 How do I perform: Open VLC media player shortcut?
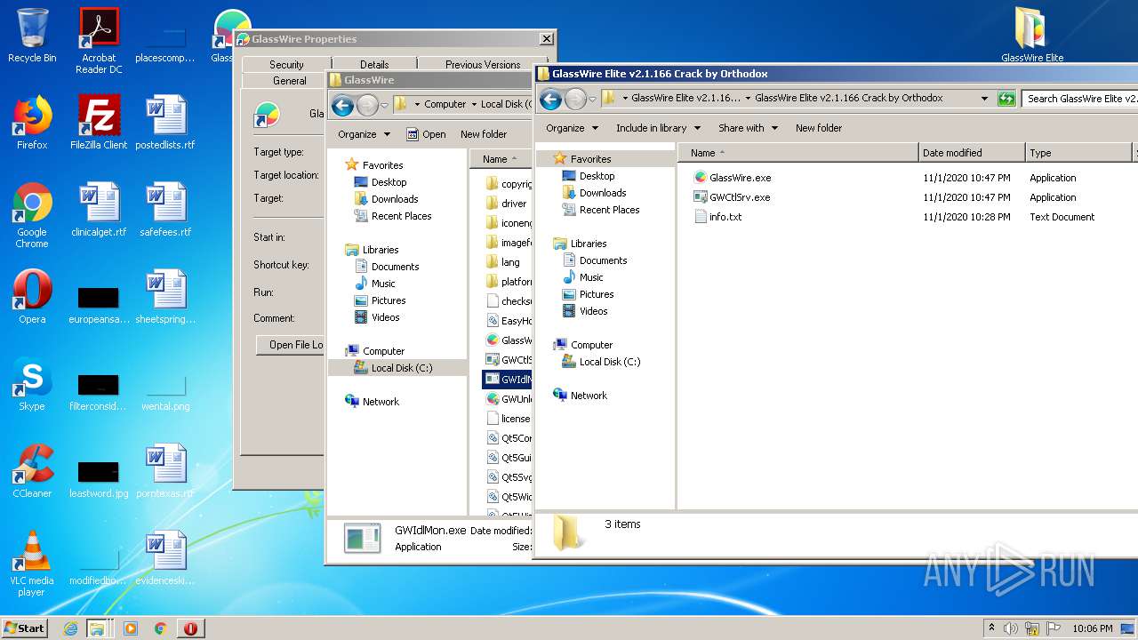pyautogui.click(x=32, y=564)
